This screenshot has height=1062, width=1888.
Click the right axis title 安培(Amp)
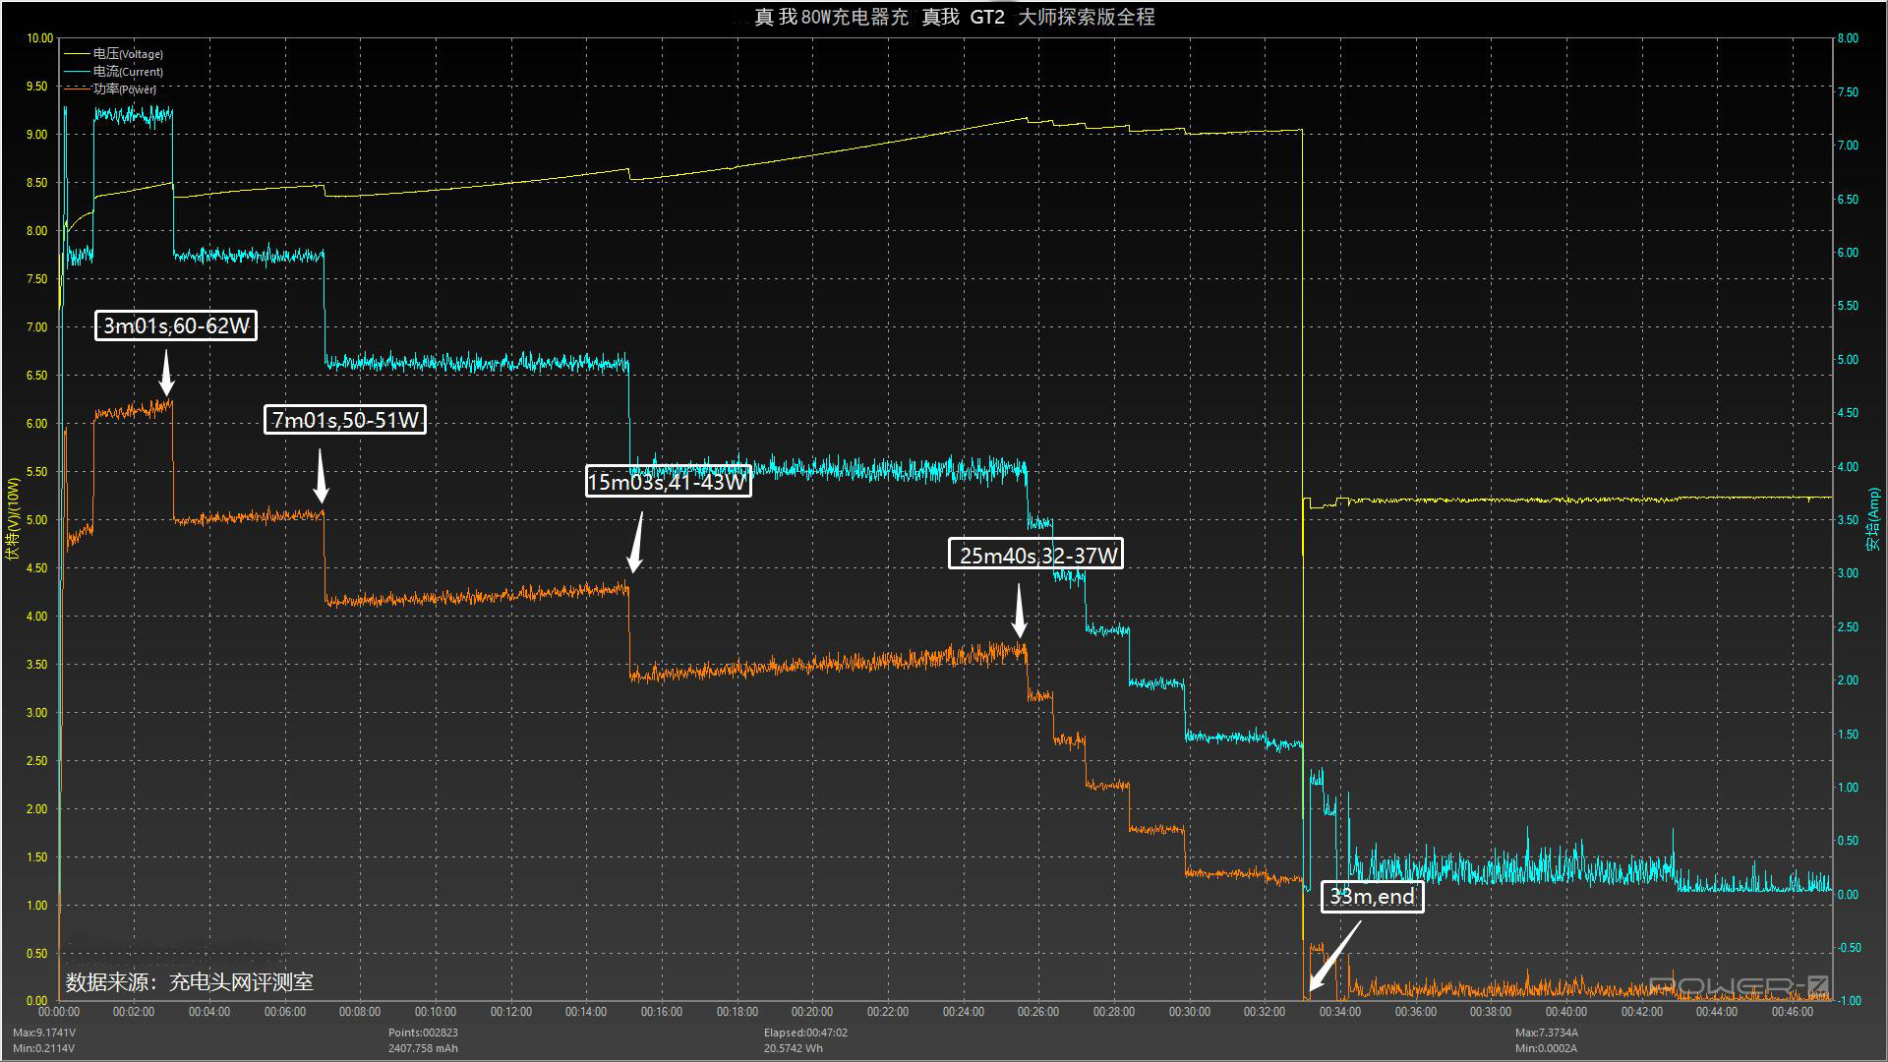click(x=1873, y=519)
